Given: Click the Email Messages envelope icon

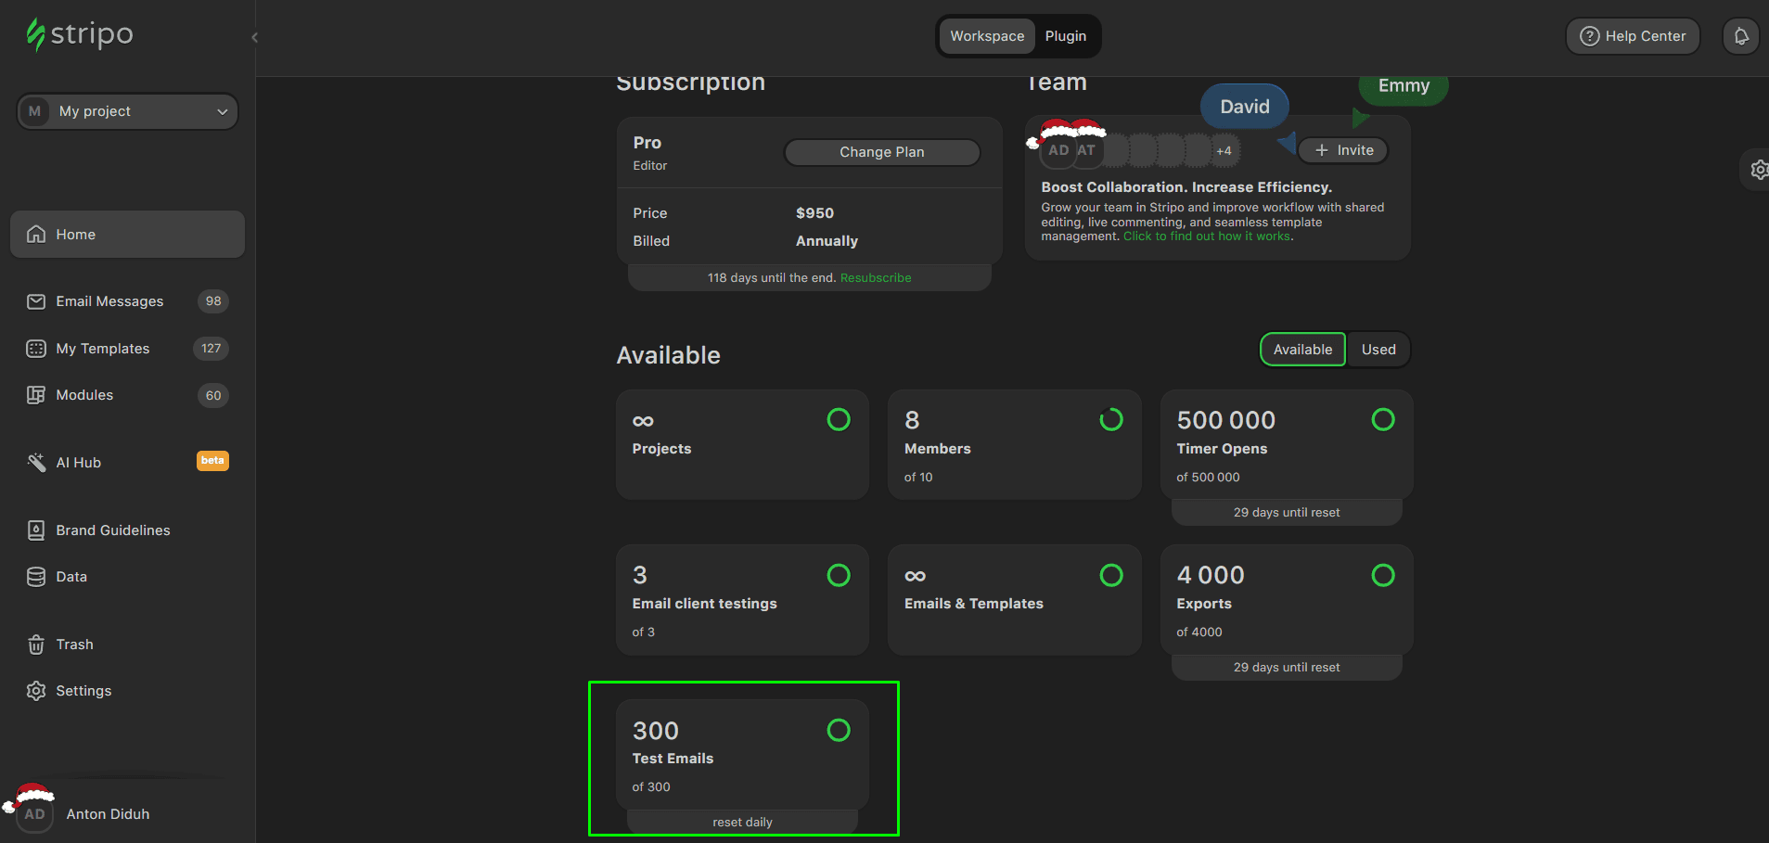Looking at the screenshot, I should tap(36, 301).
